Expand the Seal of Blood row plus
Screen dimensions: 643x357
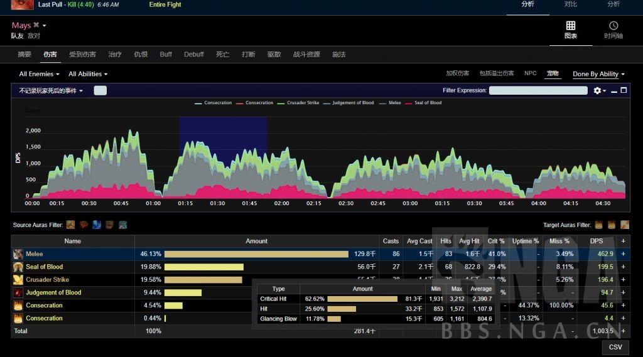tap(623, 267)
